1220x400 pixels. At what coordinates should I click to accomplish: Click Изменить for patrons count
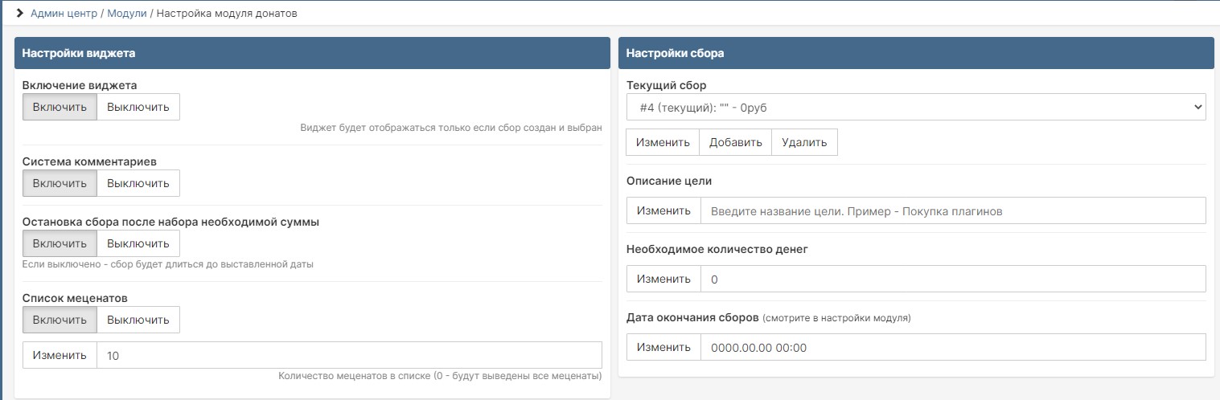pos(60,355)
